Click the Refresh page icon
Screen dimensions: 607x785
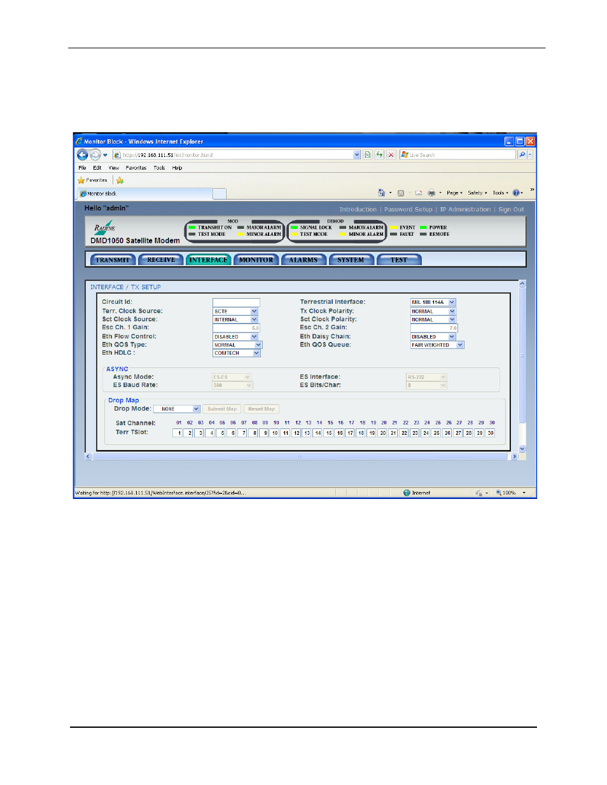point(379,154)
